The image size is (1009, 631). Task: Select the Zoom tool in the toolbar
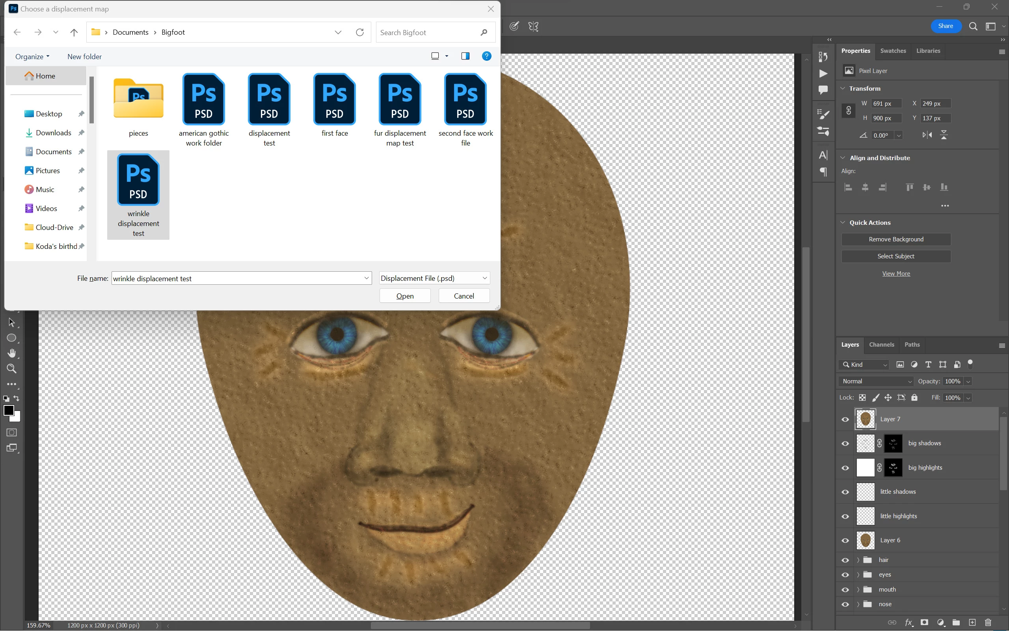coord(12,369)
